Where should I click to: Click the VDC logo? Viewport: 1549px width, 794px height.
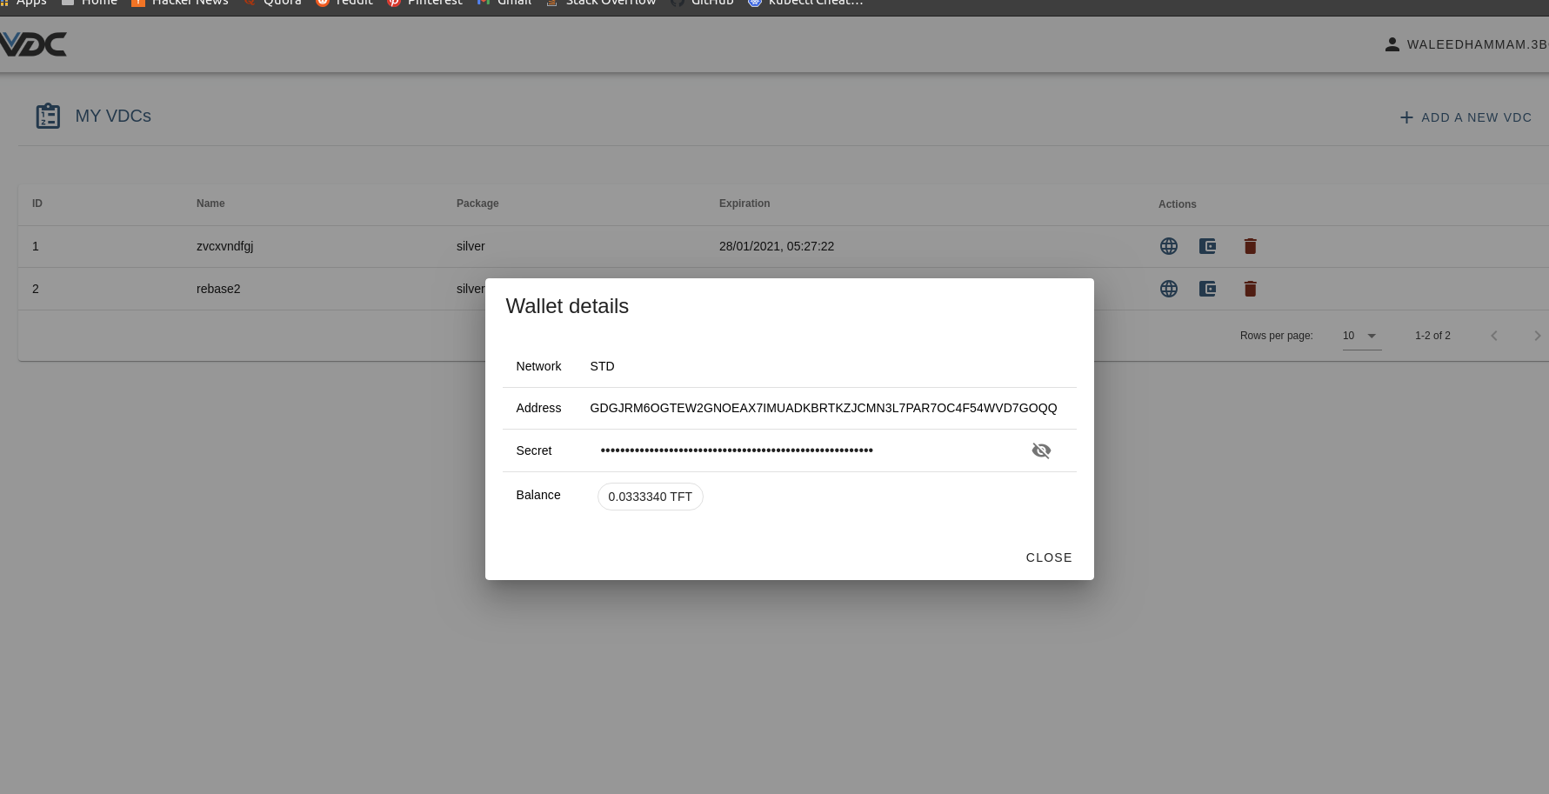pos(33,44)
